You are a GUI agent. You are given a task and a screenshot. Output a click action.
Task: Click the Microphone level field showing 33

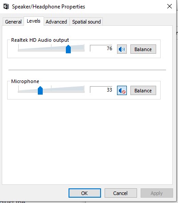tap(101, 90)
